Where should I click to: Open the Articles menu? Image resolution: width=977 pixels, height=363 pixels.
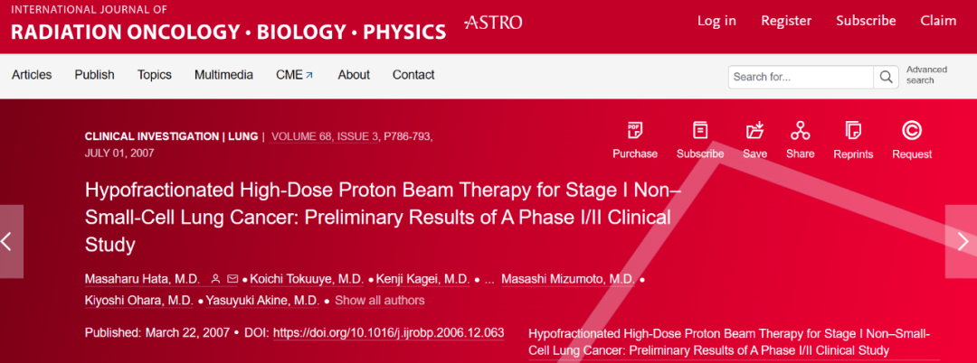32,75
